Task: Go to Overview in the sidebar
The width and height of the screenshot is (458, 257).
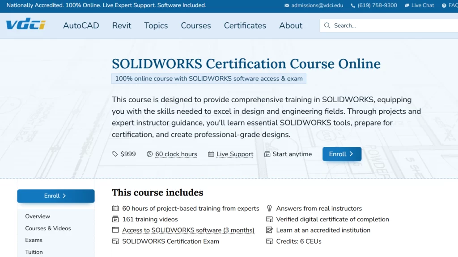Action: pos(38,216)
